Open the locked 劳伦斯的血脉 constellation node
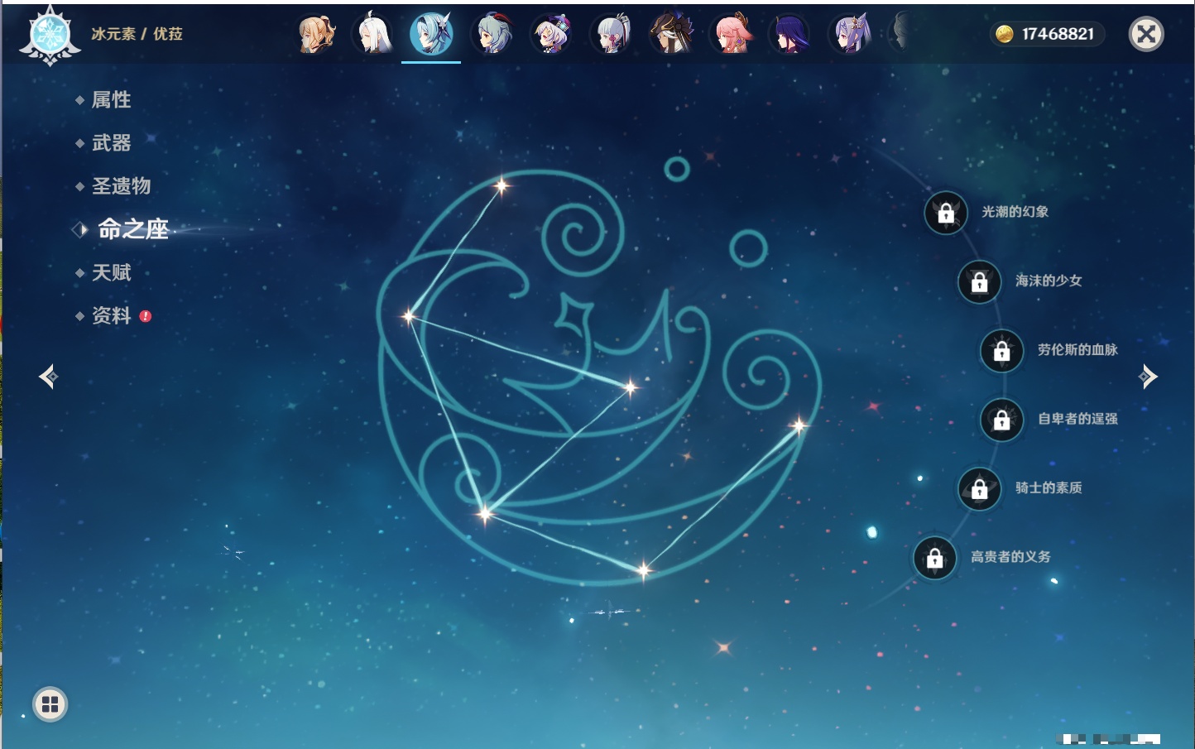 tap(1002, 351)
